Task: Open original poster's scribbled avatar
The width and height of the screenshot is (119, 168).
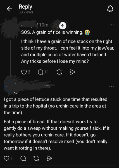Action: [x=10, y=28]
